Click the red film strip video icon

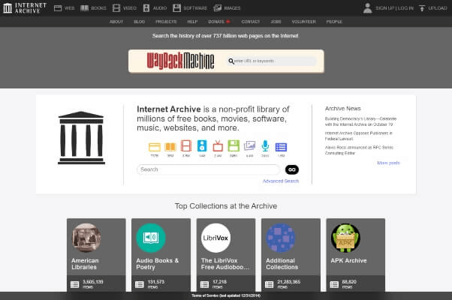(186, 146)
